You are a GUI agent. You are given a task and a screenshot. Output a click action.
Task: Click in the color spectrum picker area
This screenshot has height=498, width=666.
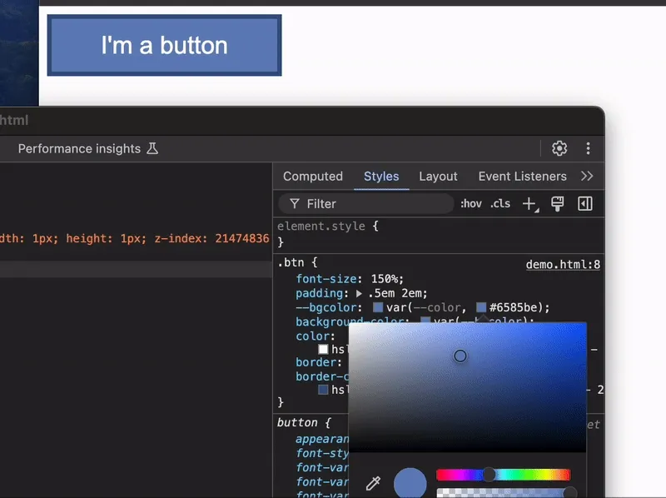pos(467,386)
